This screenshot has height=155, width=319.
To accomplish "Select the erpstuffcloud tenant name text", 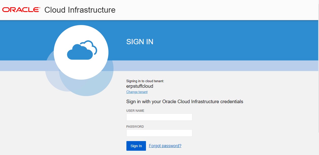I will click(140, 86).
